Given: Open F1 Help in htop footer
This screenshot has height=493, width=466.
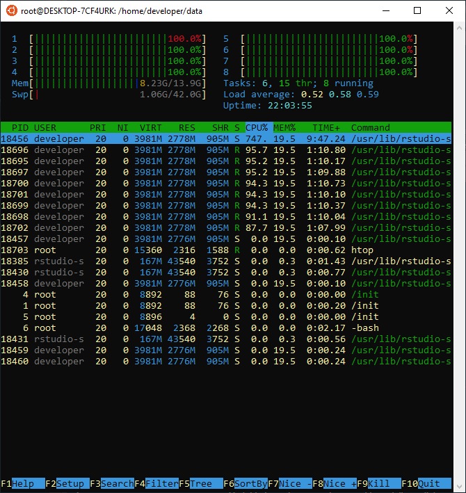Looking at the screenshot, I should pyautogui.click(x=23, y=483).
